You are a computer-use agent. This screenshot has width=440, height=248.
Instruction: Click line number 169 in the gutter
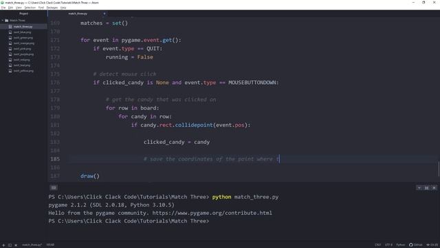tap(55, 23)
